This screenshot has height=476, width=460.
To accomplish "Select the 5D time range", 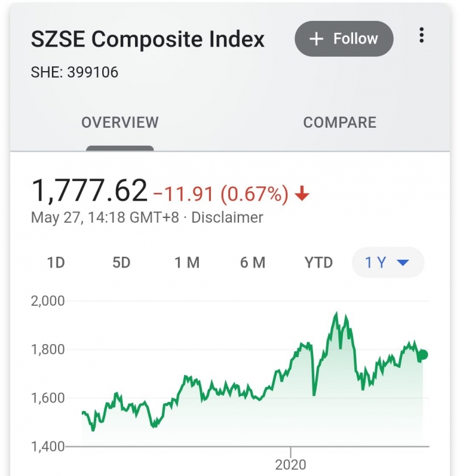I will point(121,263).
